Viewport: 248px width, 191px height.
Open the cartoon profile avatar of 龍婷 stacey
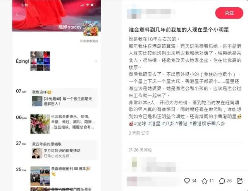pos(91,29)
